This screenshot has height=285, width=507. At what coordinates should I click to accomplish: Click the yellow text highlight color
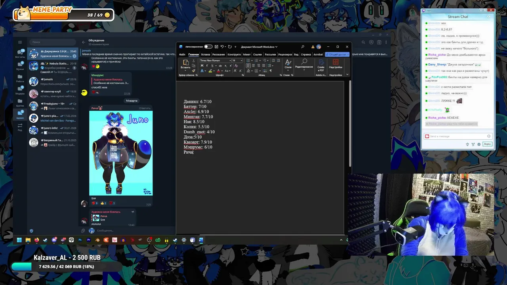tap(210, 71)
